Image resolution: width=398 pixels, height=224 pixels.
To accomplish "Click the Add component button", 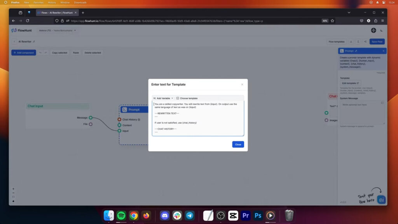I will 24,52.
